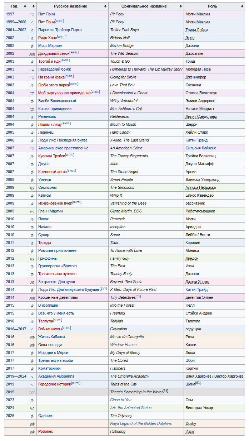
Task: Open the Начало film link
Action: coord(45,227)
